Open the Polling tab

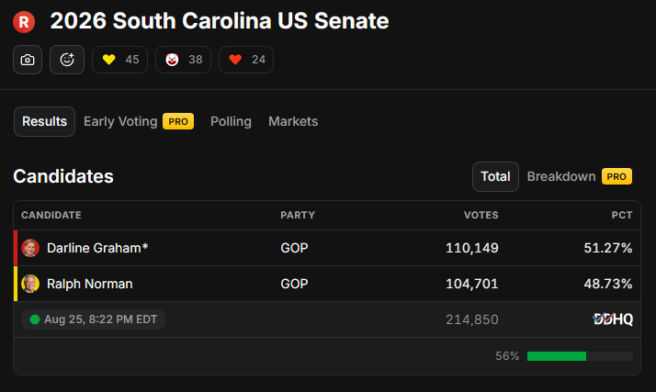[x=231, y=121]
